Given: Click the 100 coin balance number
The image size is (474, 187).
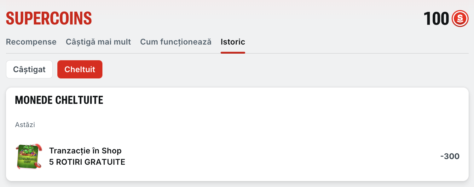Looking at the screenshot, I should (436, 19).
